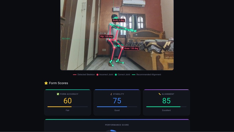Click the Alignment score 85

[166, 101]
